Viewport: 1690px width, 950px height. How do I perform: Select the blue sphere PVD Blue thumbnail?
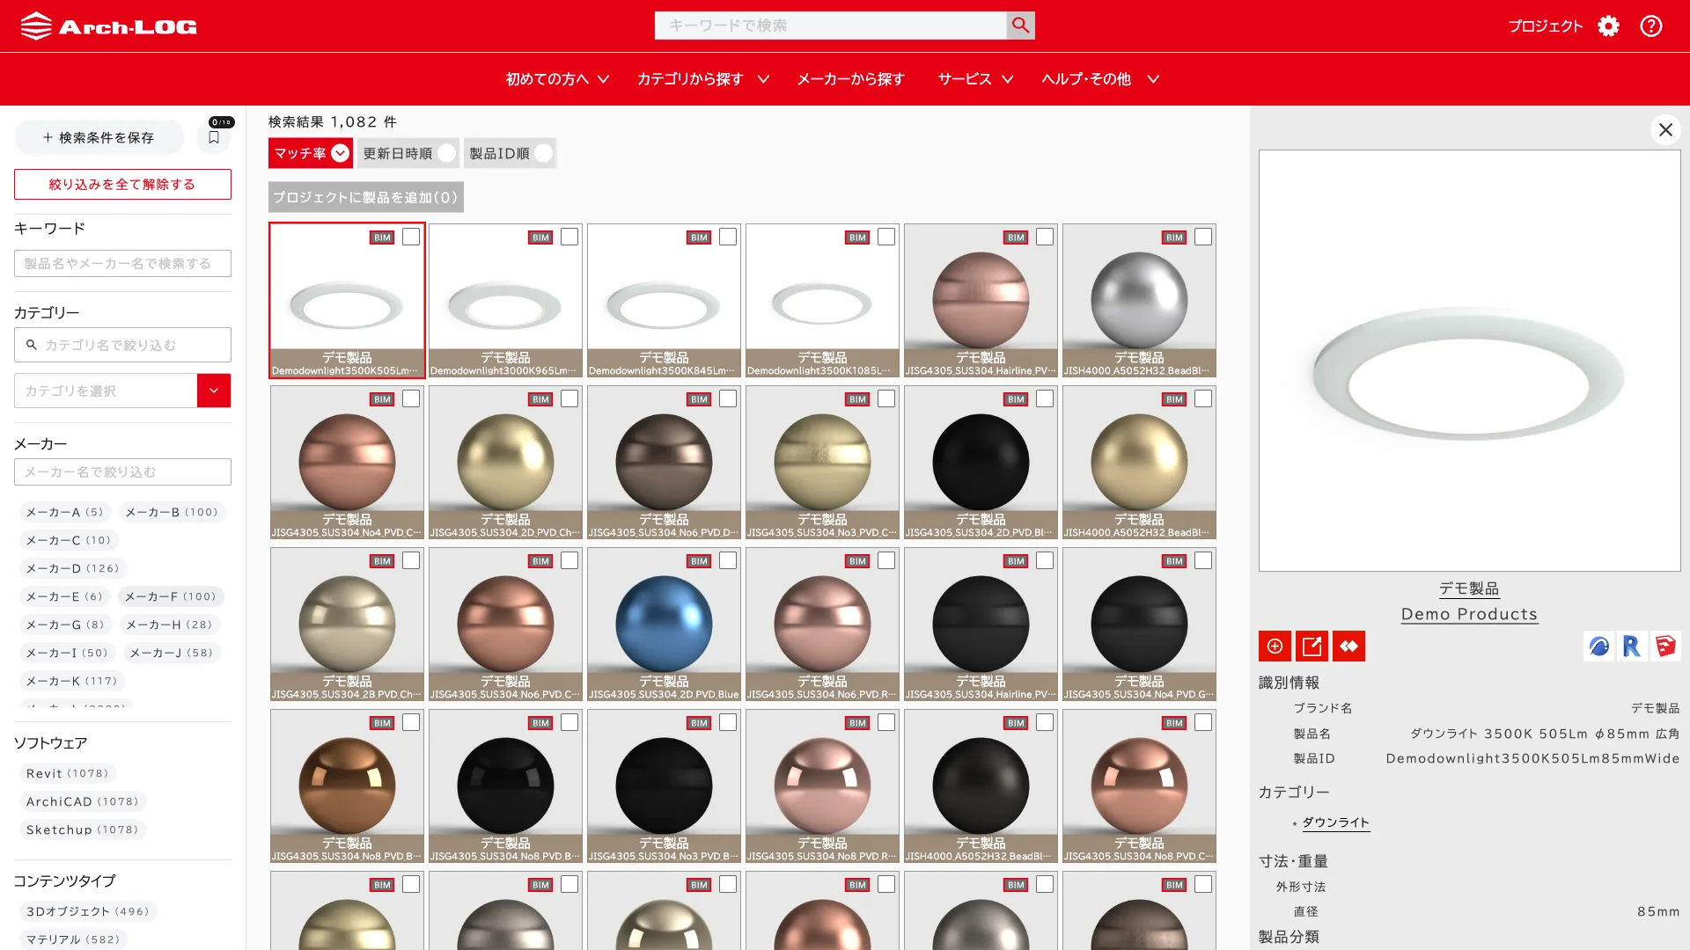(x=664, y=624)
